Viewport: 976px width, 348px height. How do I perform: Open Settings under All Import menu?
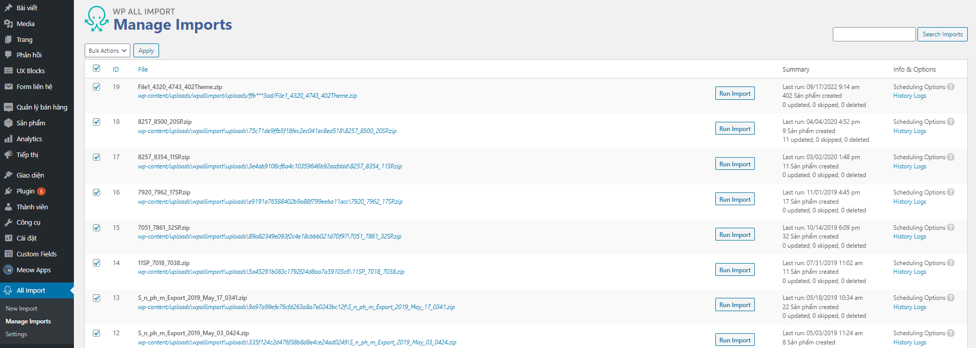point(16,334)
